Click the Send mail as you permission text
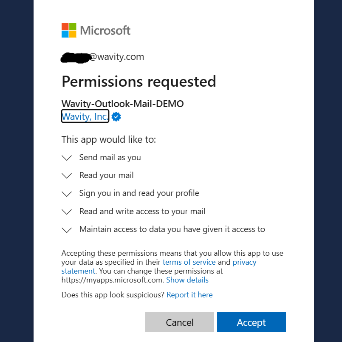342x342 pixels. (x=110, y=158)
